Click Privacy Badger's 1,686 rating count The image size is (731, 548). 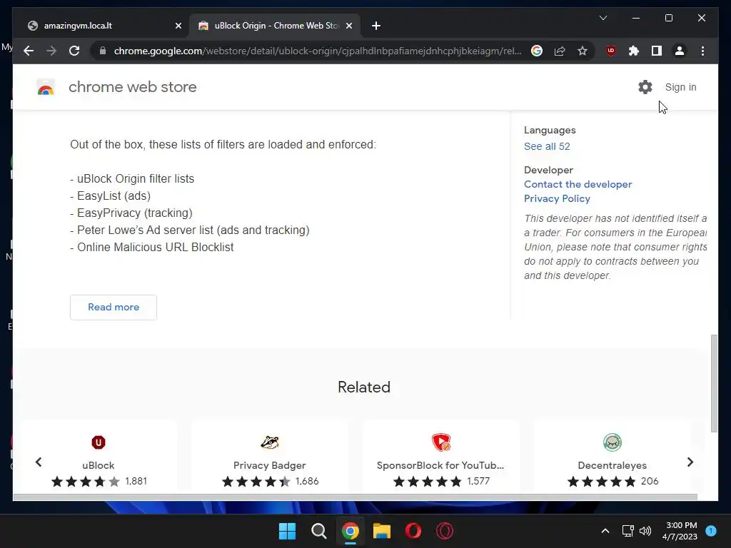pyautogui.click(x=307, y=481)
